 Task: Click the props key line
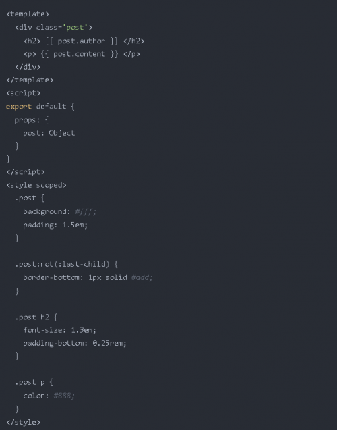[32, 120]
